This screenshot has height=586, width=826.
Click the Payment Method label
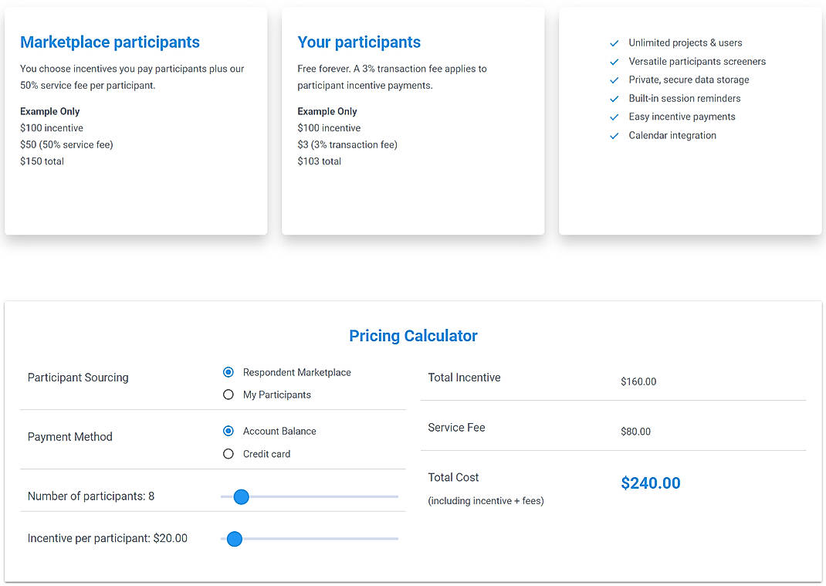coord(70,437)
